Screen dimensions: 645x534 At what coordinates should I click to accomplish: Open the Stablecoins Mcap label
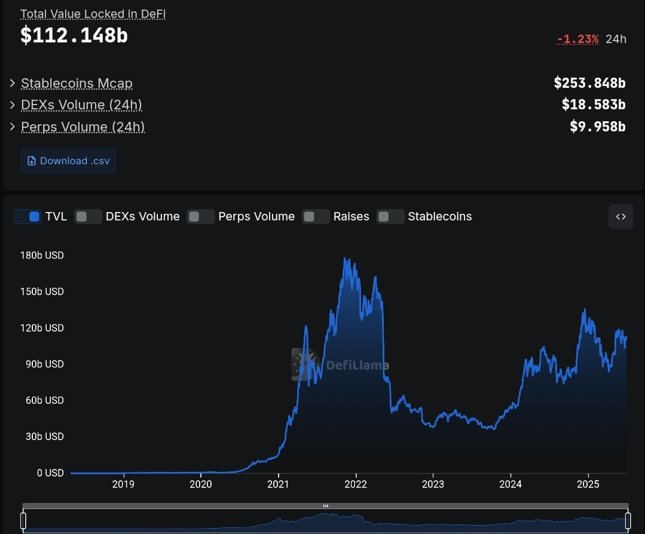point(77,84)
